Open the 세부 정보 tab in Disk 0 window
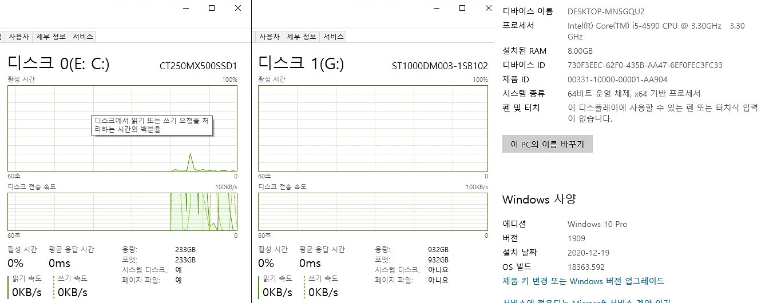The image size is (769, 303). (51, 37)
